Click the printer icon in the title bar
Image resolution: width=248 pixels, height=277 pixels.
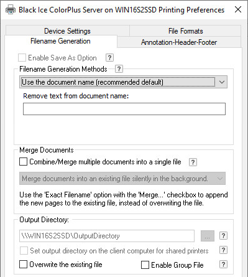11,9
